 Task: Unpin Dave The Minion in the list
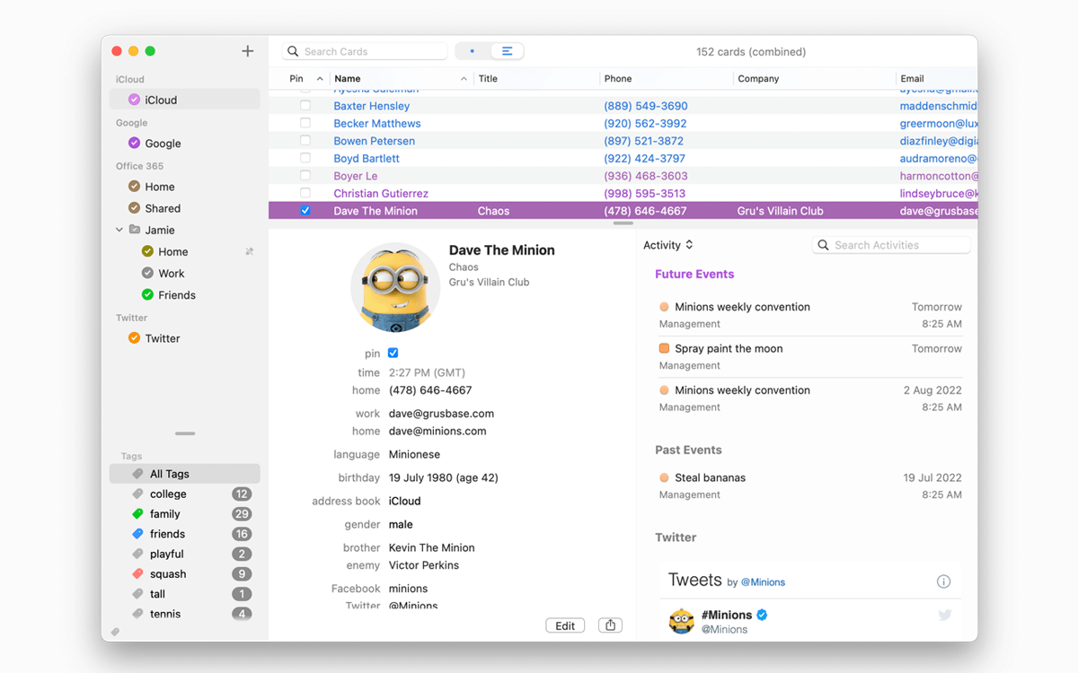pos(305,211)
